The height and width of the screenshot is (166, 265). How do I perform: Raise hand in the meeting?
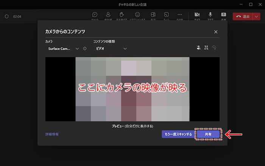[122, 15]
